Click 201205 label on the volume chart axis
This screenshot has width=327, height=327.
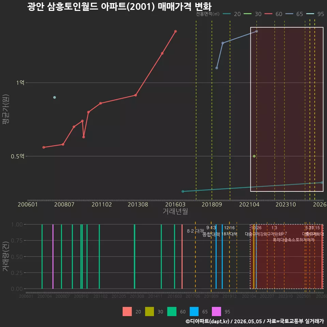119,296
